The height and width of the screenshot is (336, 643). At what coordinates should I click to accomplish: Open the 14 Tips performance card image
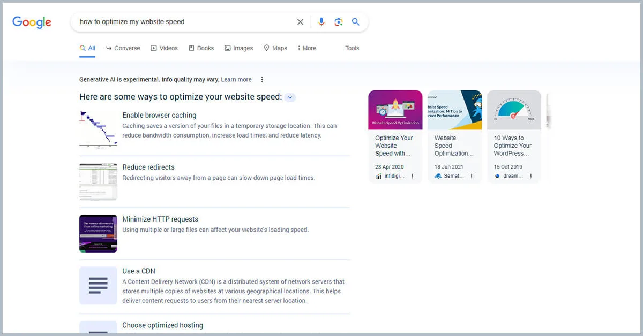tap(455, 110)
